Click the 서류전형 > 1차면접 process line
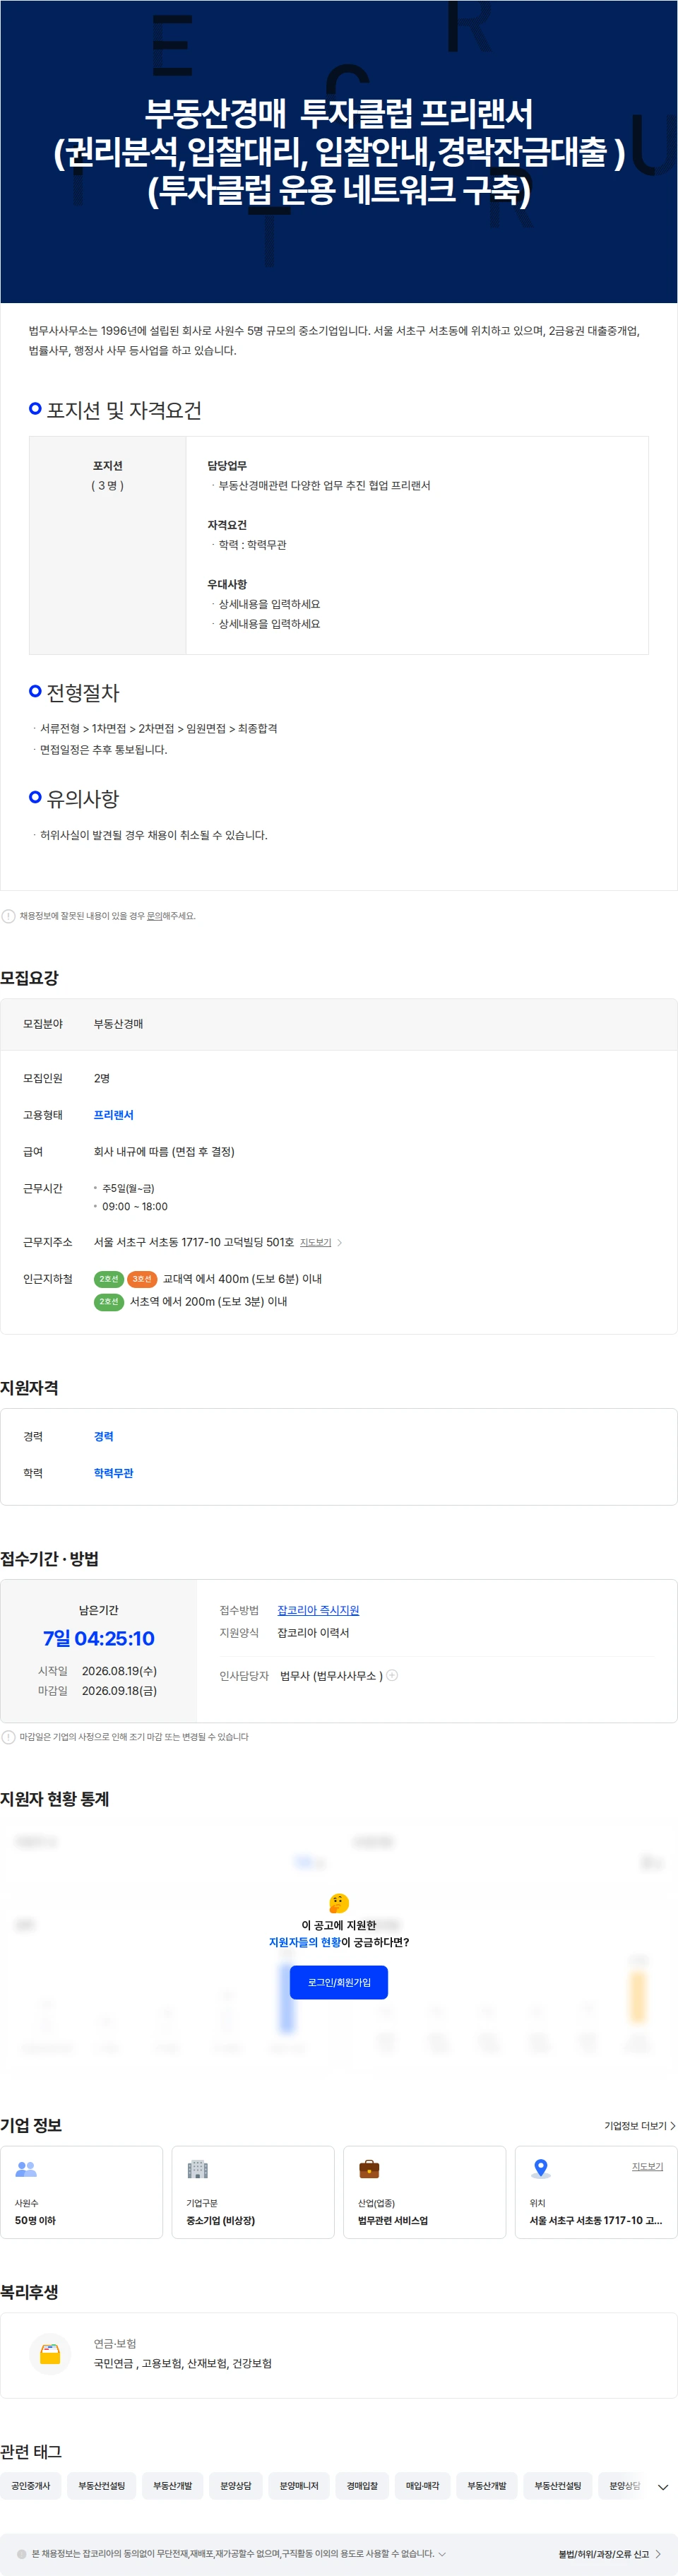Viewport: 678px width, 2576px height. tap(158, 729)
